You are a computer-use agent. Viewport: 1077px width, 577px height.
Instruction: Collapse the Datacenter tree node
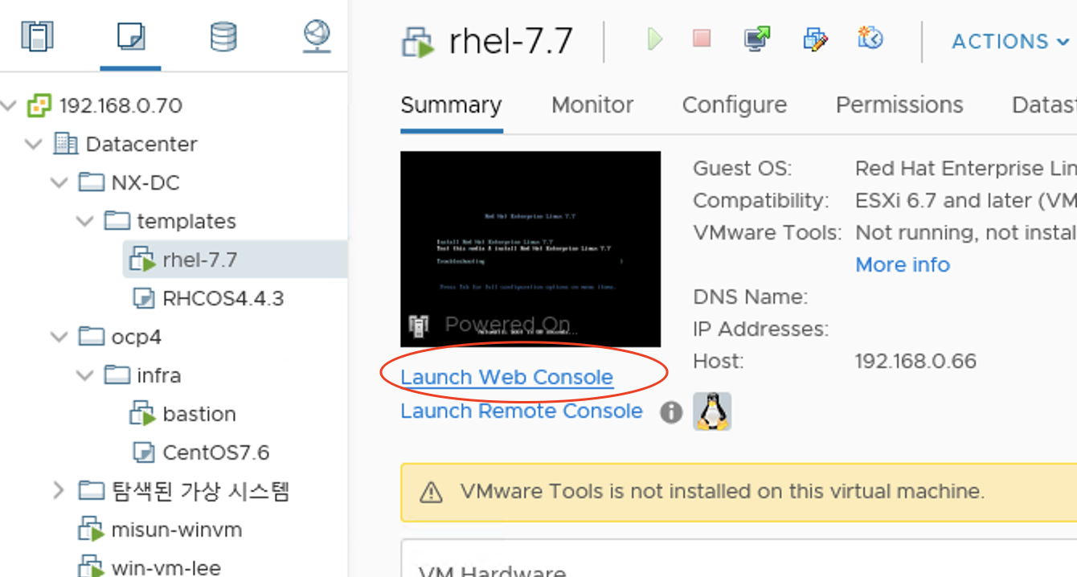tap(34, 144)
